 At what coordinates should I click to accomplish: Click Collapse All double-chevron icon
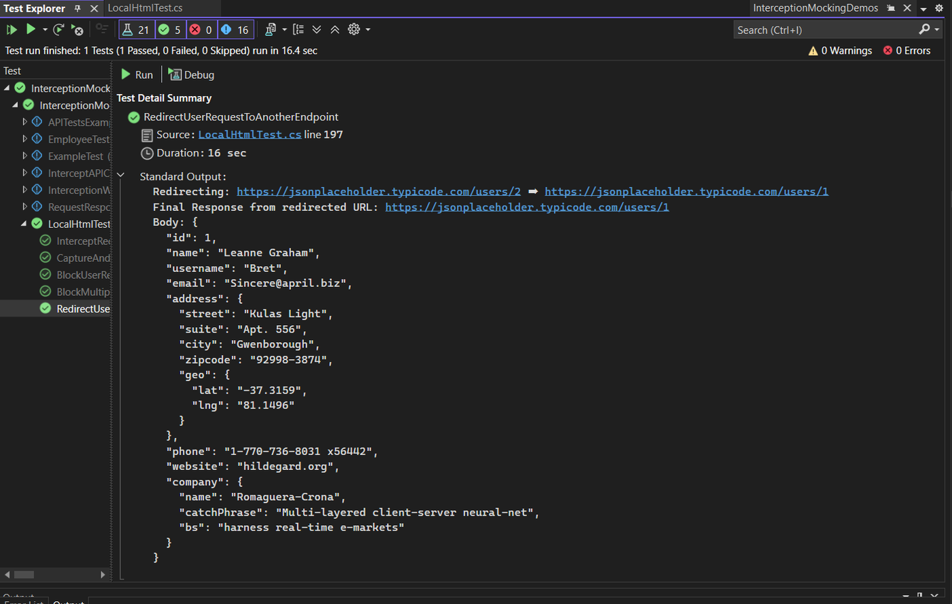point(335,29)
